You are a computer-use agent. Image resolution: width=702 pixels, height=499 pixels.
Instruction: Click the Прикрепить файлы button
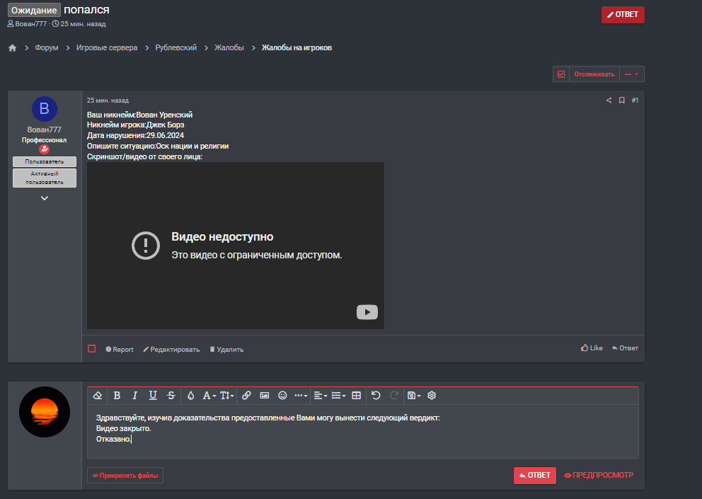(x=125, y=476)
